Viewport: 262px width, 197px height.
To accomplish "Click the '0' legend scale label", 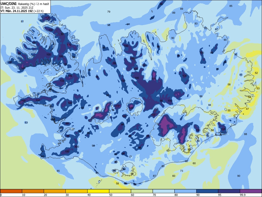I will (1, 195).
